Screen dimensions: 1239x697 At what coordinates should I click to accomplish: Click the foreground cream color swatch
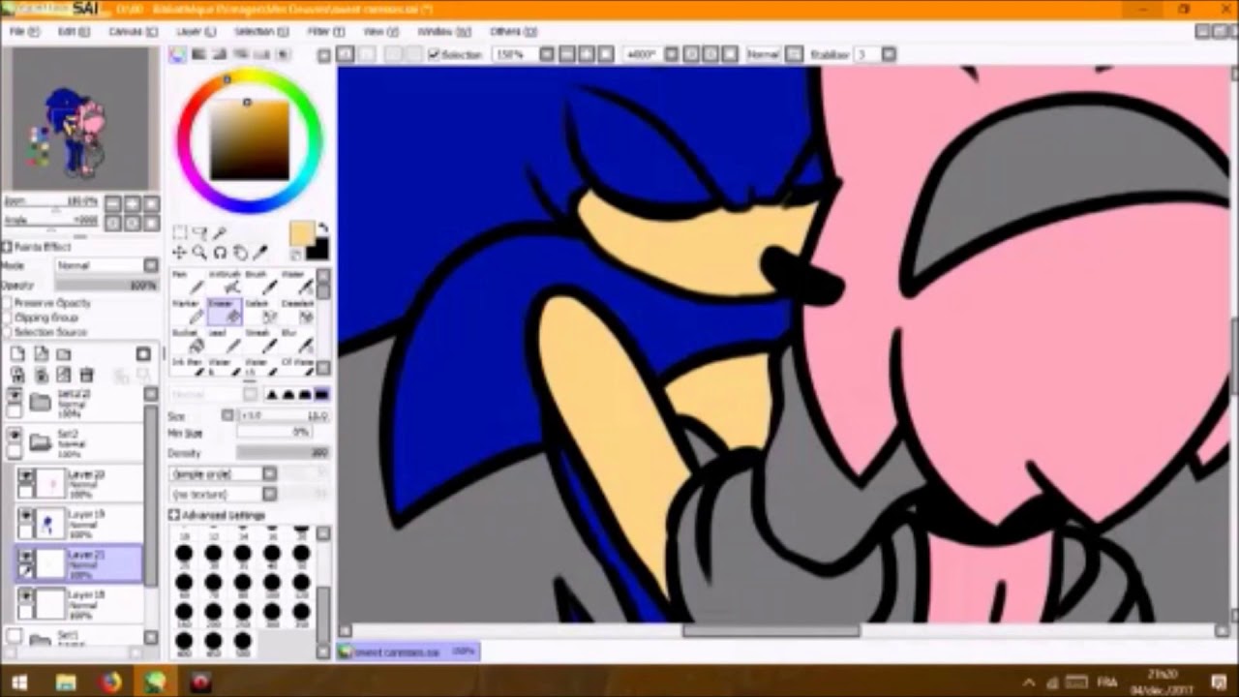(302, 234)
